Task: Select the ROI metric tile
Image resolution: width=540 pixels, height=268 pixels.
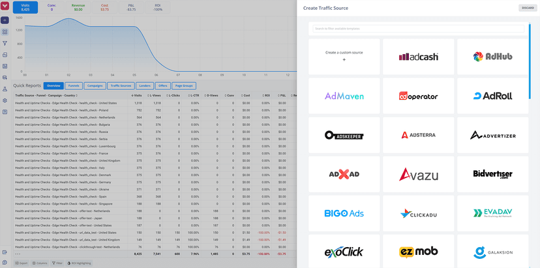Action: 158,7
